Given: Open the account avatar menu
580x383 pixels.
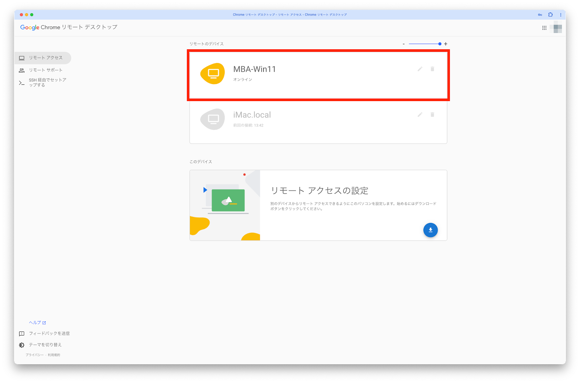Looking at the screenshot, I should point(557,28).
